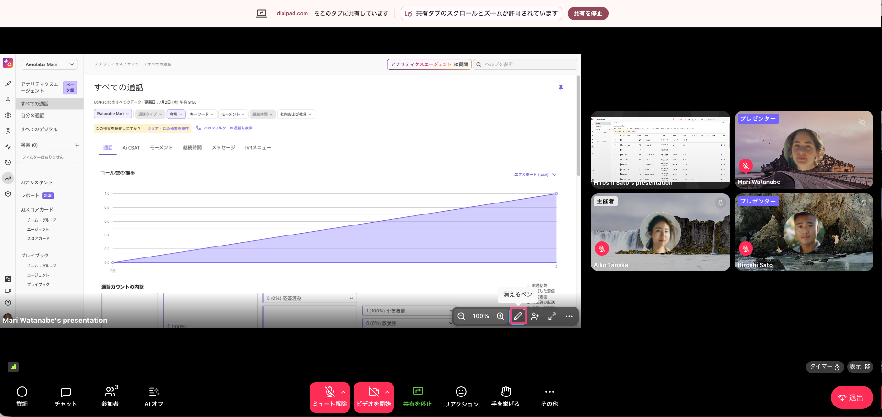The height and width of the screenshot is (417, 882).
Task: Click the cube icon in left rail
Action: (8, 194)
